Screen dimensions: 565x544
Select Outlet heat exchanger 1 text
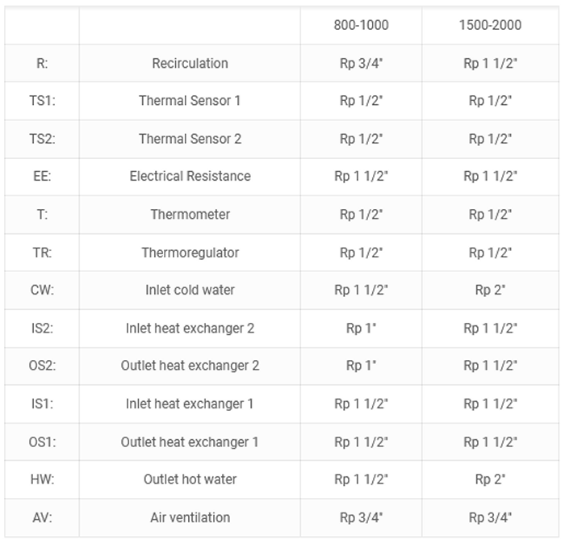[190, 441]
